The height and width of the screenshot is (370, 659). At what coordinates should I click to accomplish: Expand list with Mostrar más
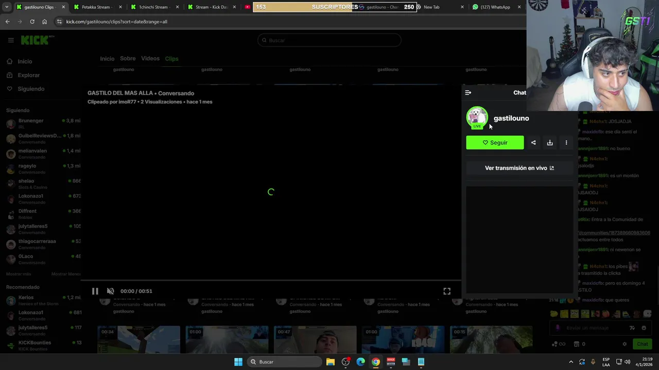(19, 274)
